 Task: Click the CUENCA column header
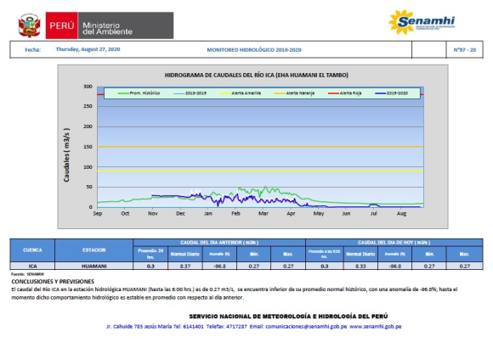pos(32,250)
